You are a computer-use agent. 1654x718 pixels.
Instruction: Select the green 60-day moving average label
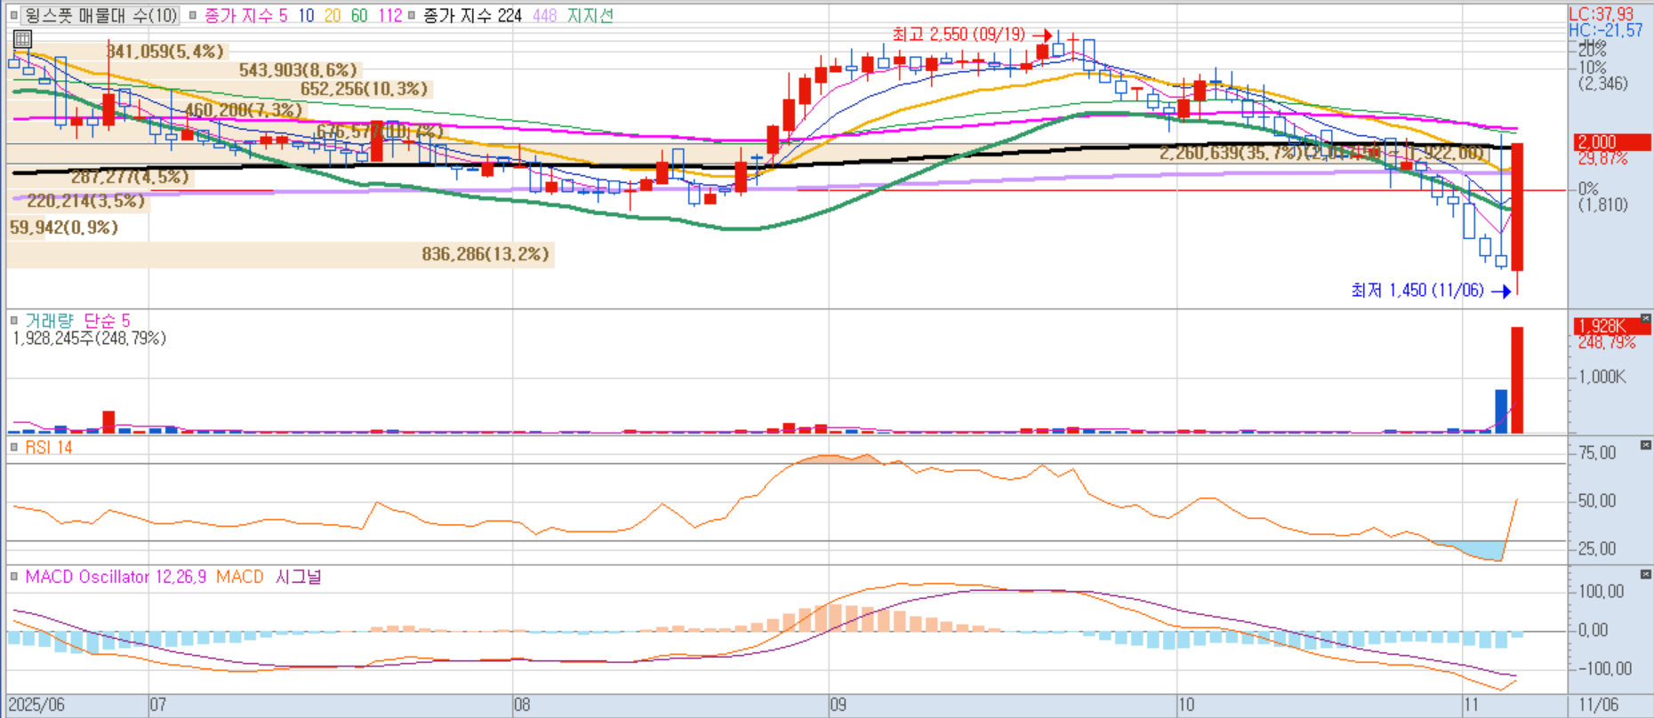coord(359,15)
